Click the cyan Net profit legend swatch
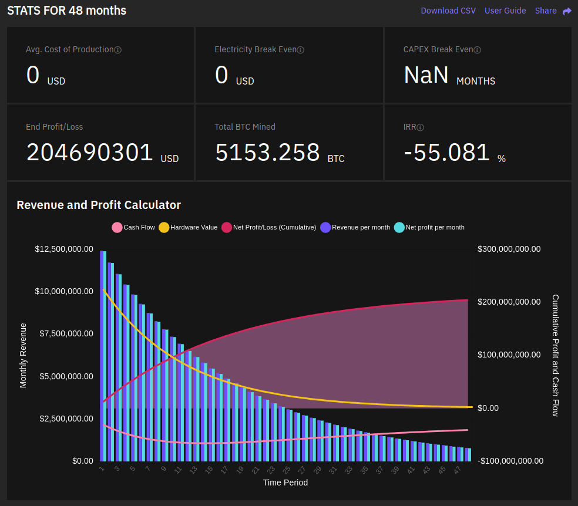Screen dimensions: 578x506 coord(399,227)
